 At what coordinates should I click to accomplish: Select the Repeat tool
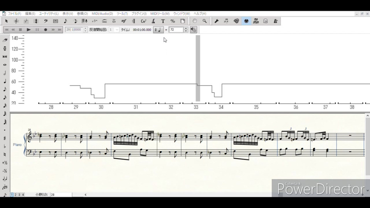click(134, 21)
